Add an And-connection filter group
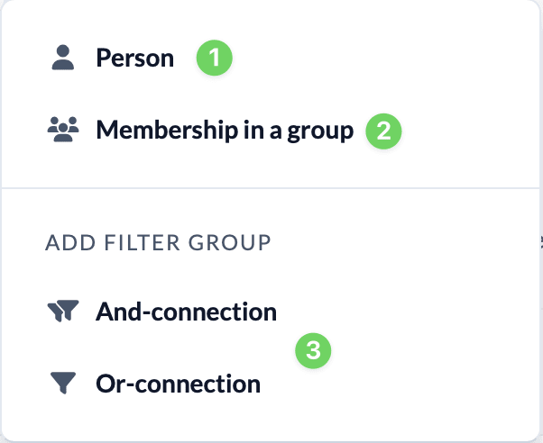The image size is (543, 443). tap(186, 312)
